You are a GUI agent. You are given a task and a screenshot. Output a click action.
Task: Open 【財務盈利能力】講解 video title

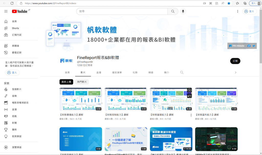(207, 115)
